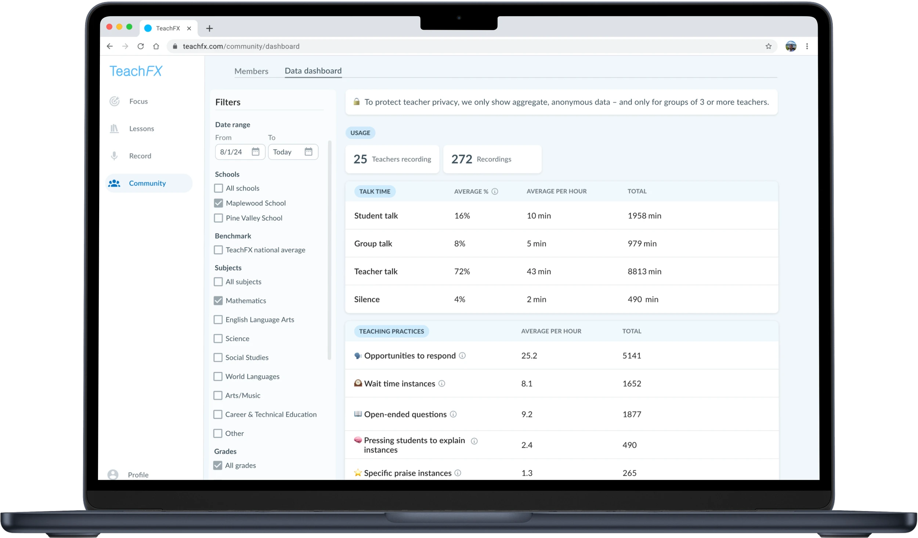Uncheck the Mathematics subject filter
918x538 pixels.
coord(218,301)
